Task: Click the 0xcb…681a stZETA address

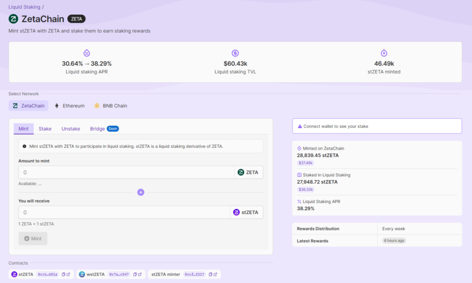Action: [48, 275]
